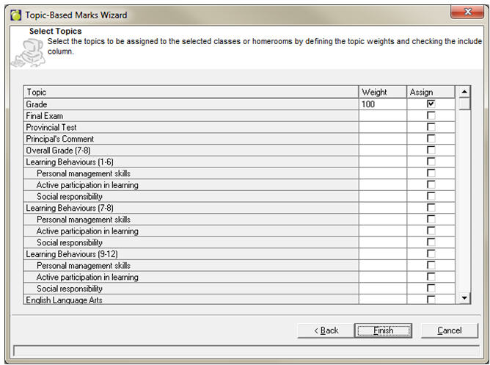This screenshot has height=365, width=490.
Task: Tick Assign checkbox for Principal's Comment
Action: [431, 139]
